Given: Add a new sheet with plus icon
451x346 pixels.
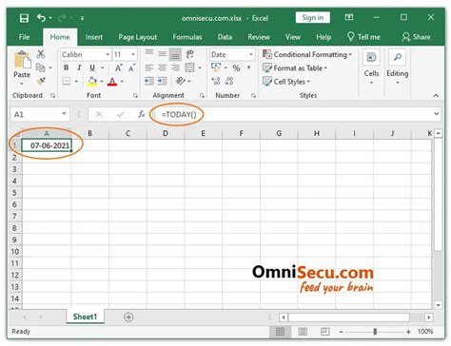Looking at the screenshot, I should coord(128,317).
